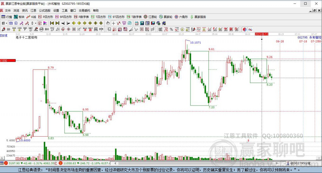This screenshot has width=322, height=173.
Task: Jump to first bar with skip-to-start icon
Action: pyautogui.click(x=52, y=23)
